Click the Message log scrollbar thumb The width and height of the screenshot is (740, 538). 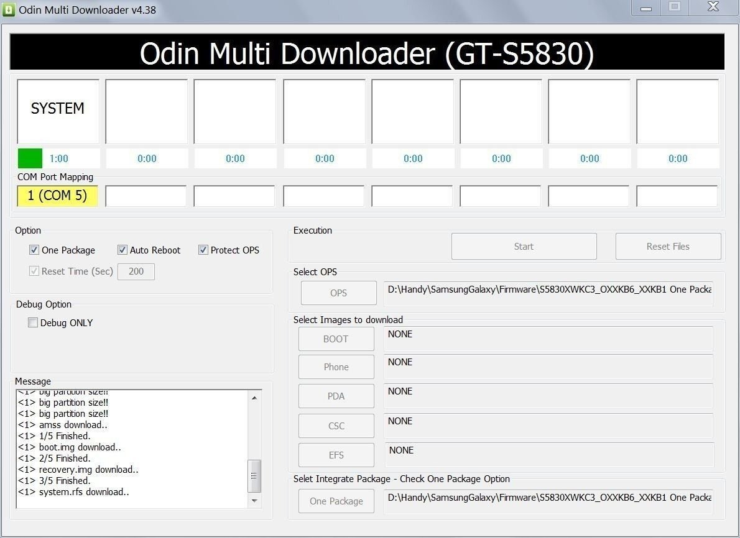click(x=254, y=476)
